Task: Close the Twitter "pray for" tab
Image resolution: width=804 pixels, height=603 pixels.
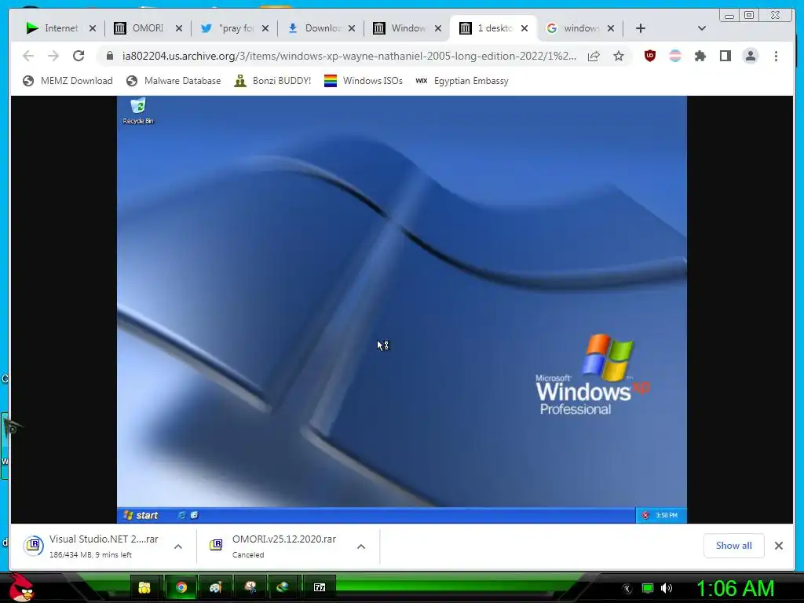Action: point(265,28)
